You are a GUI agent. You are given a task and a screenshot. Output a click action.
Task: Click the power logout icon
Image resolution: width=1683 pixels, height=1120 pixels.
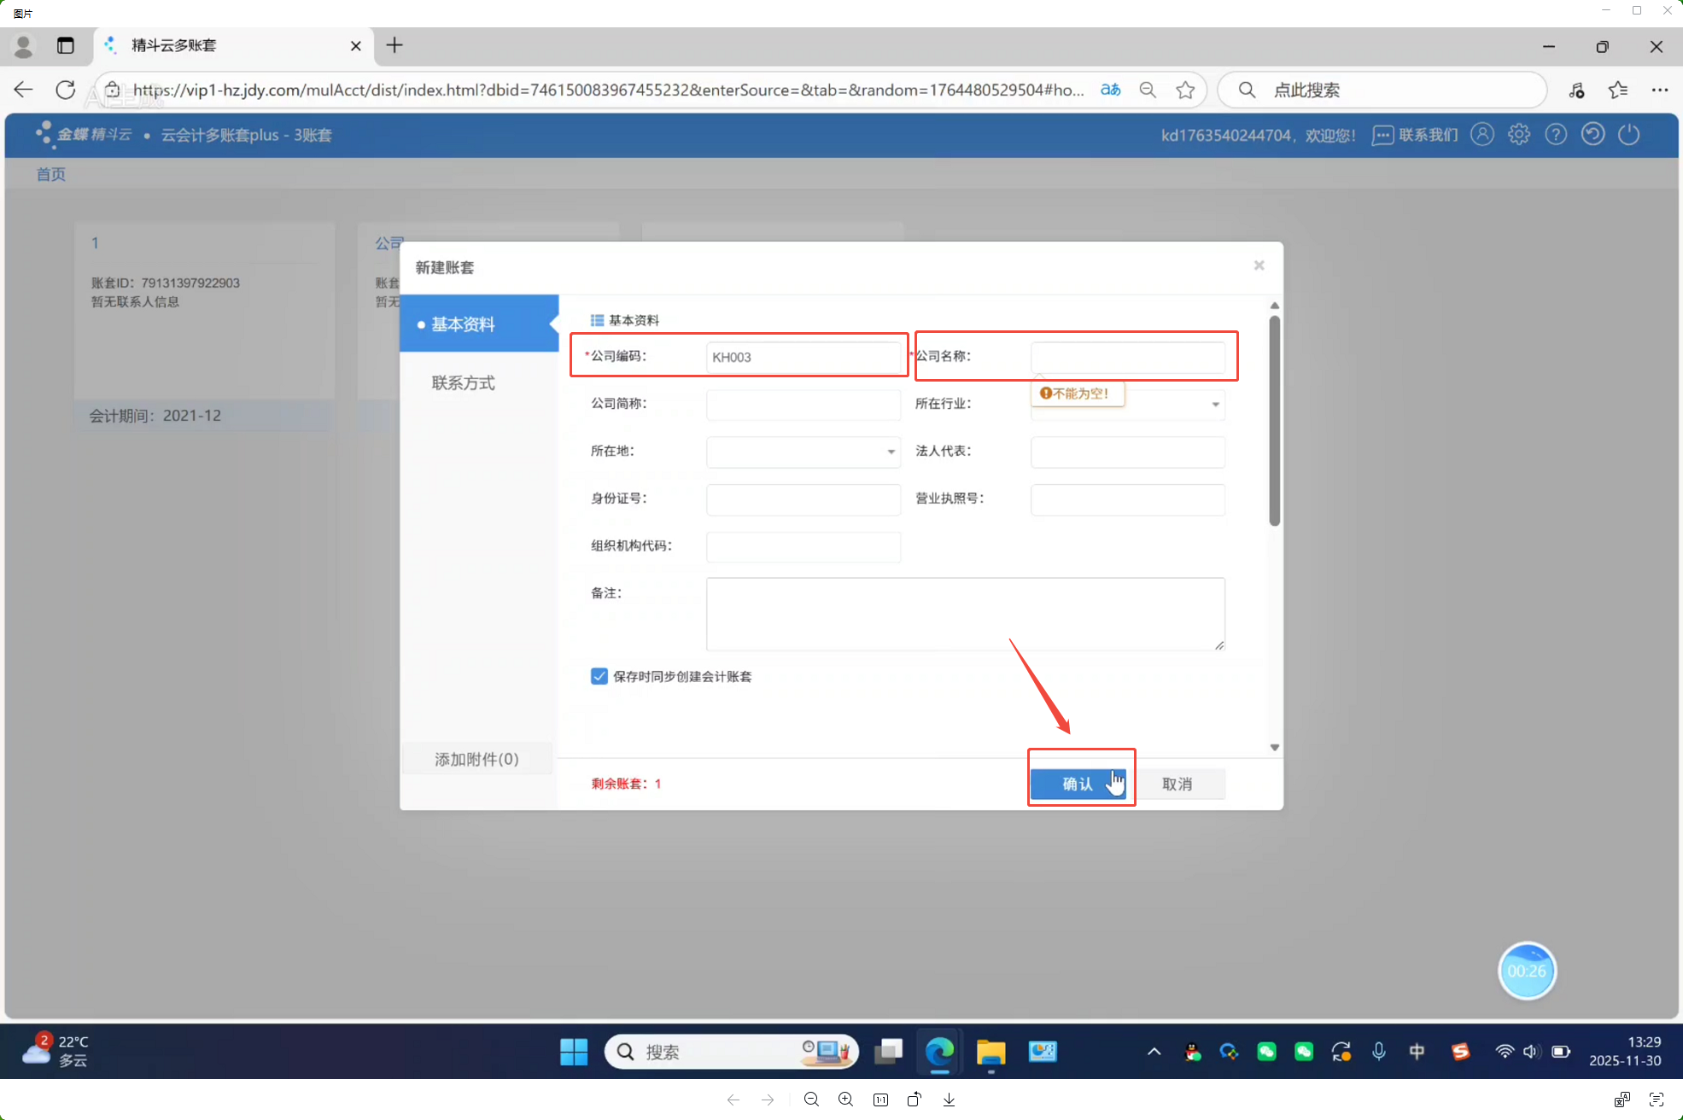pyautogui.click(x=1629, y=135)
